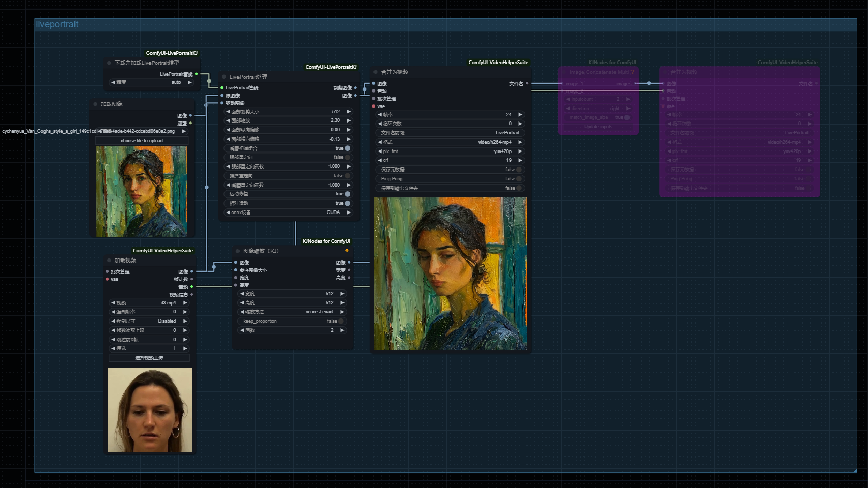This screenshot has width=868, height=488.
Task: Open the 缩放方法 nearest-exact dropdown
Action: coord(292,312)
